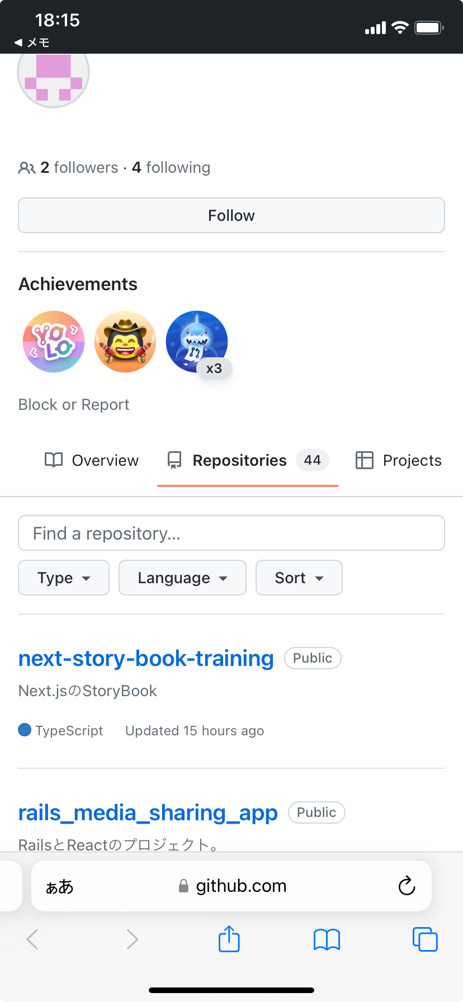Viewport: 463px width, 1002px height.
Task: Click the TypeScript language color dot
Action: (24, 730)
